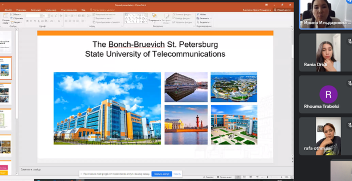Open the View ribbon tab

pos(83,10)
